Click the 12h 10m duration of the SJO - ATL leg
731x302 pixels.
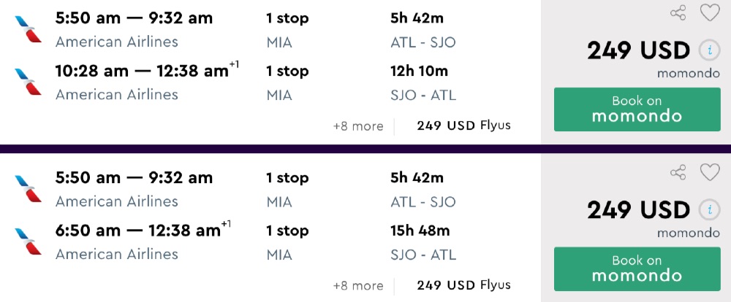[420, 71]
